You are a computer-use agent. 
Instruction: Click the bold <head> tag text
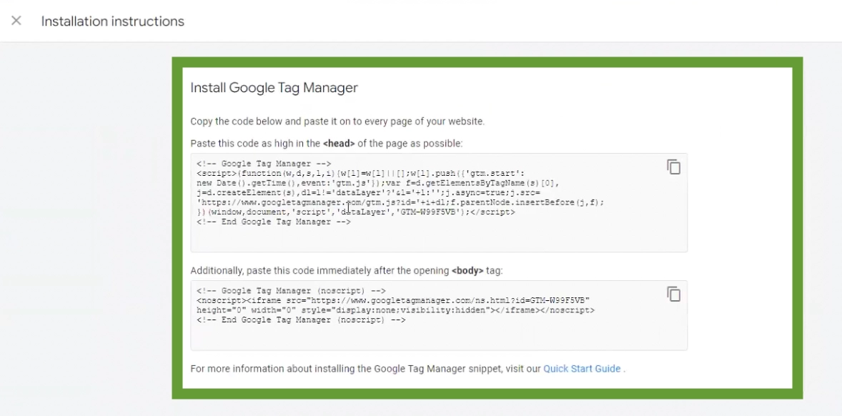(x=339, y=144)
